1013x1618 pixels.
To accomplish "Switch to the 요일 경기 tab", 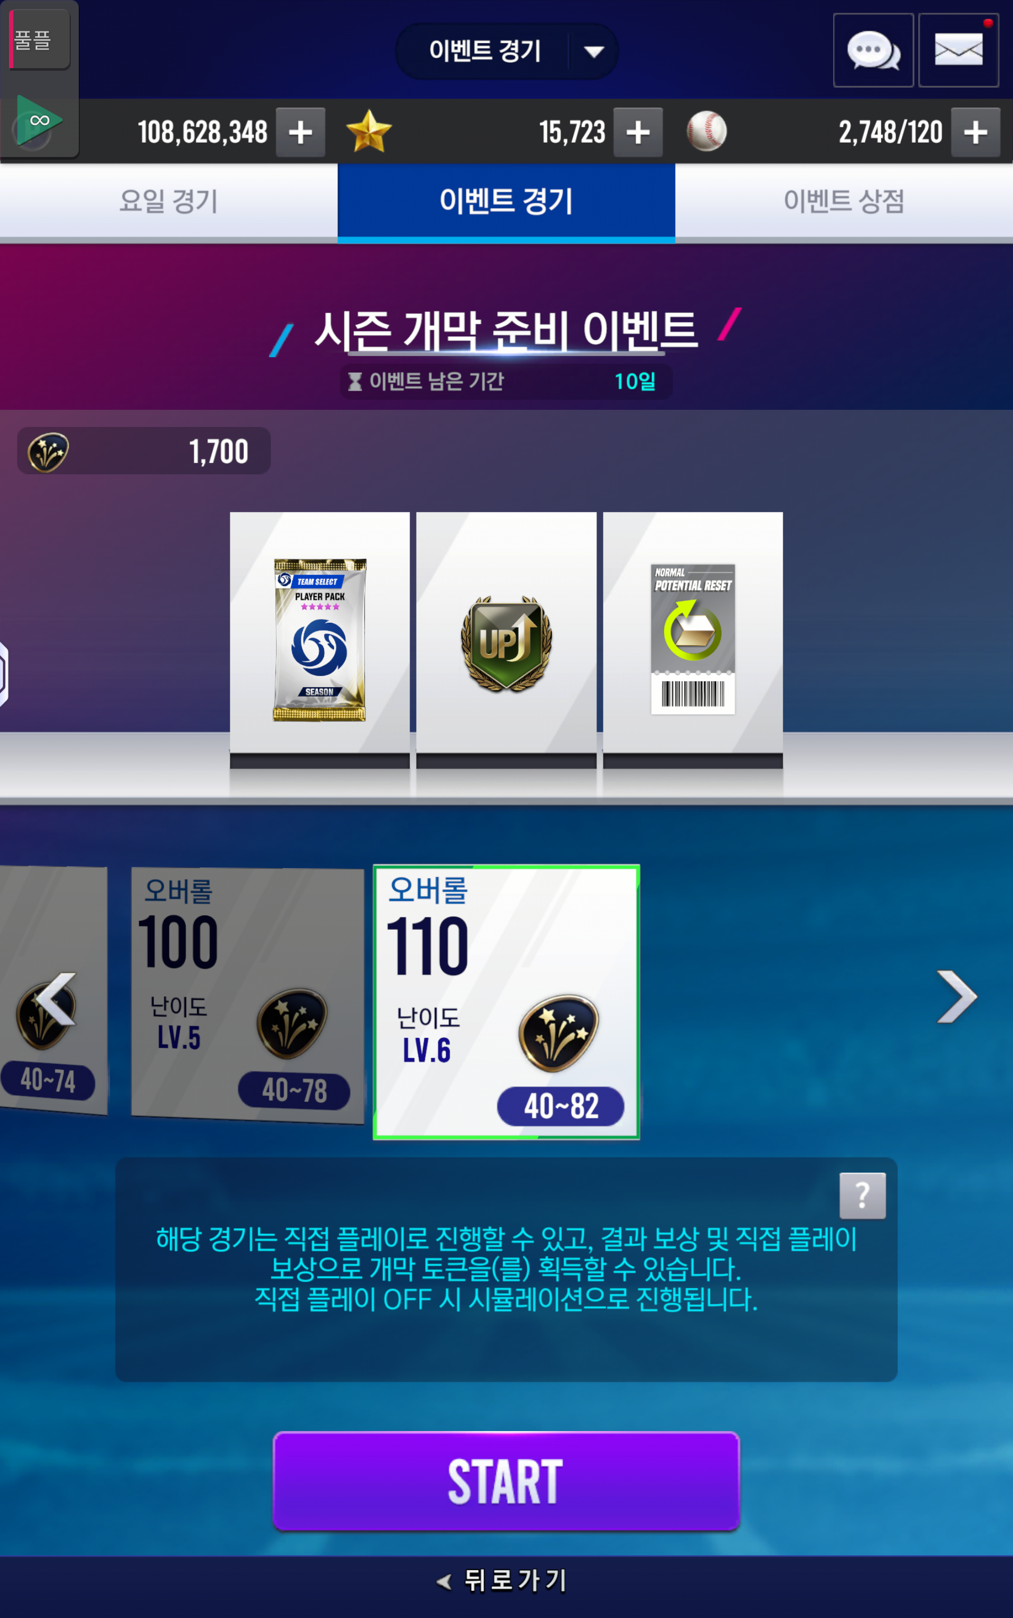I will coord(169,201).
